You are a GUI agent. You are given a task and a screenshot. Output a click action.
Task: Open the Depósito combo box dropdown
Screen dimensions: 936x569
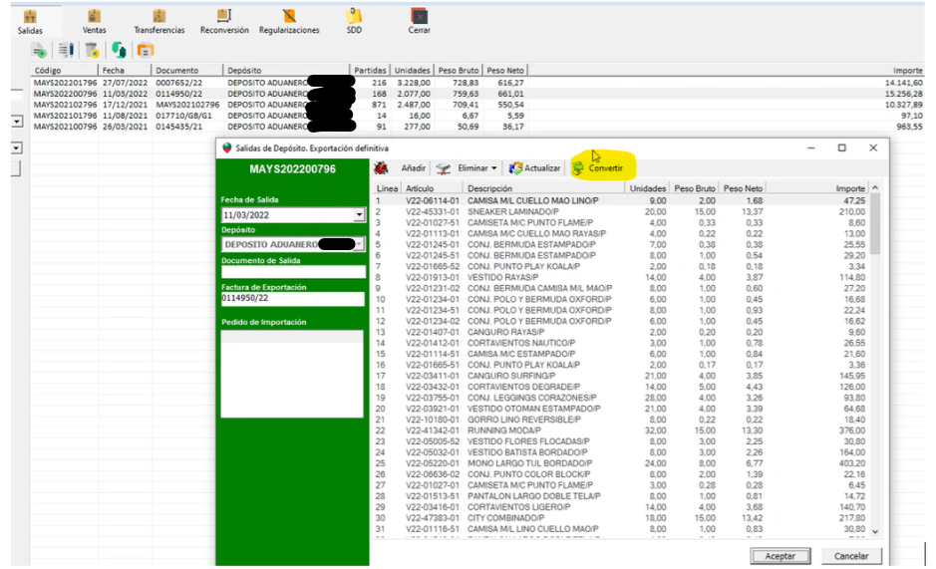[359, 244]
